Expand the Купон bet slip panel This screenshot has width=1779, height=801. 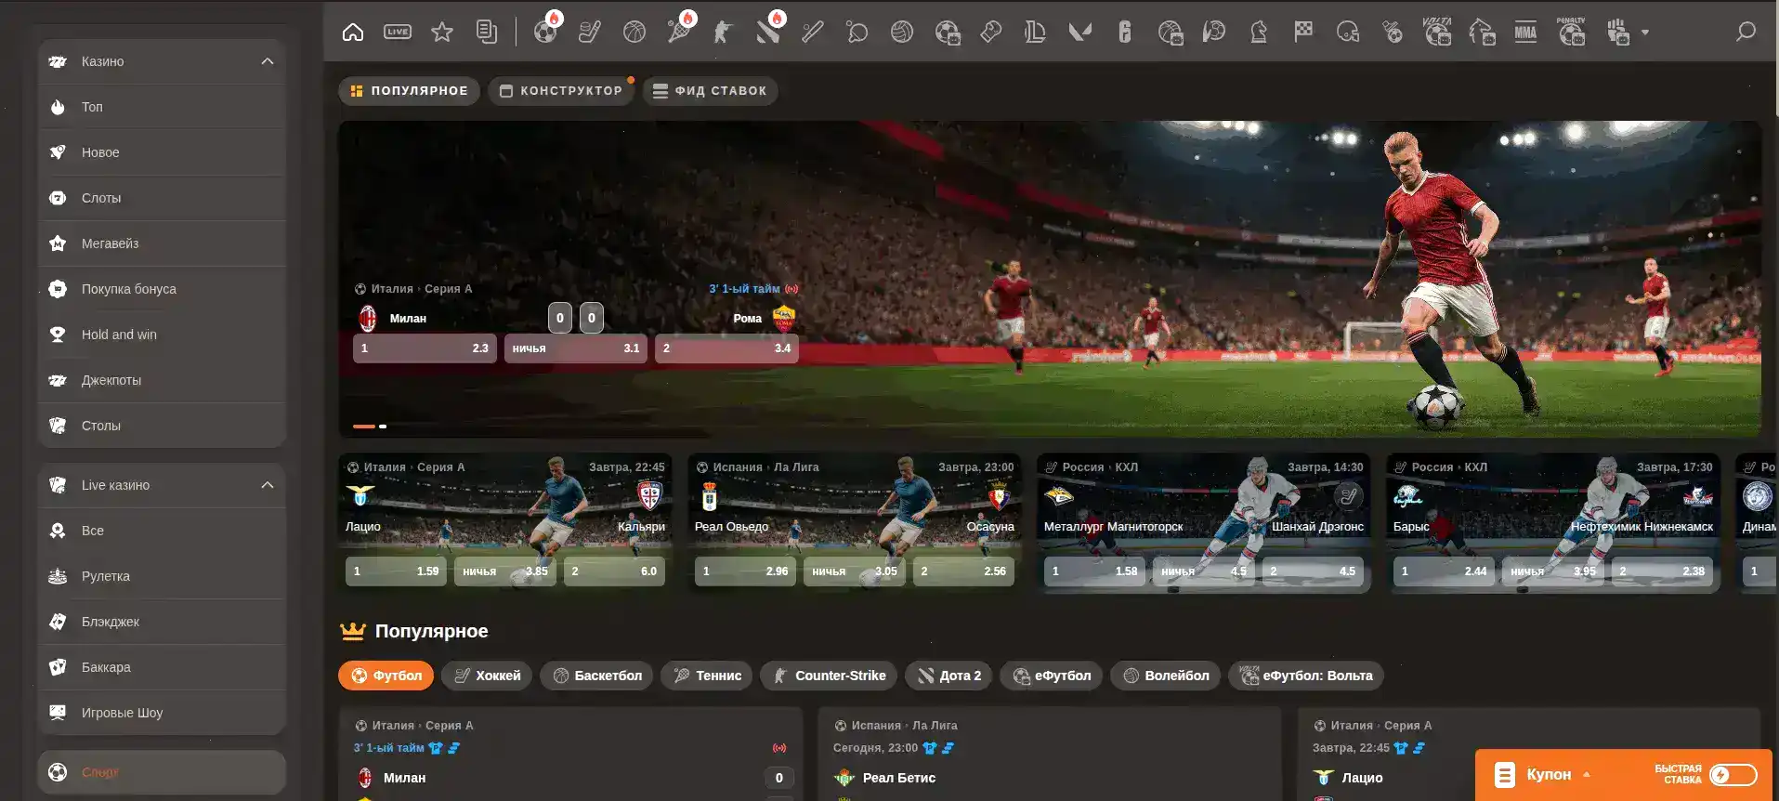(1547, 775)
